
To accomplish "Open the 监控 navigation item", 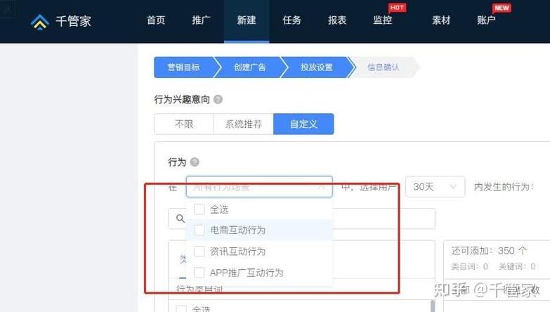I will 382,20.
